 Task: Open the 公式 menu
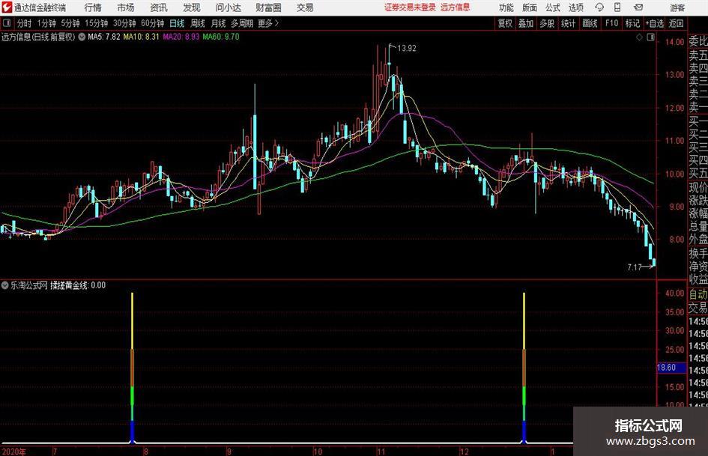coord(552,7)
